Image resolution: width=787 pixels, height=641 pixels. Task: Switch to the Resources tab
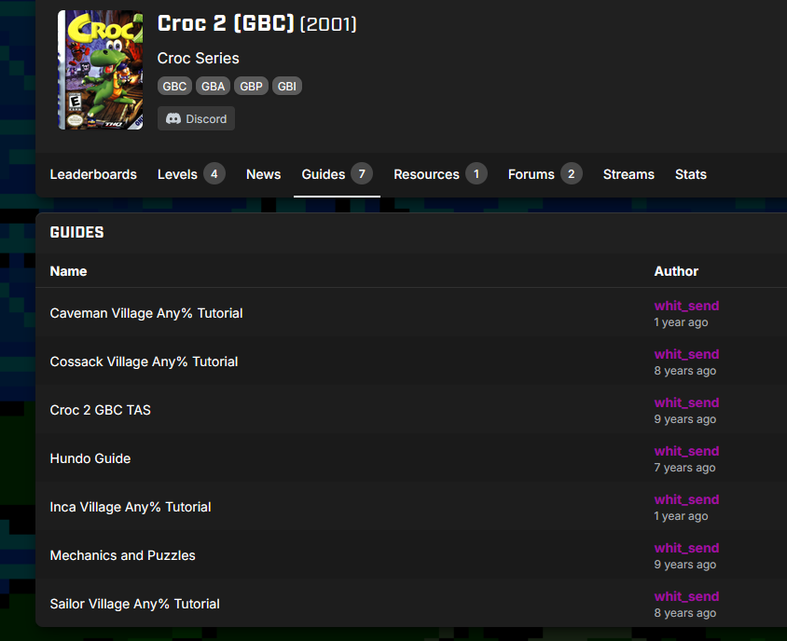click(440, 174)
